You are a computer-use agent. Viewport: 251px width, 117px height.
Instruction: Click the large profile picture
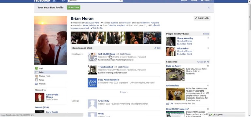click(50, 40)
